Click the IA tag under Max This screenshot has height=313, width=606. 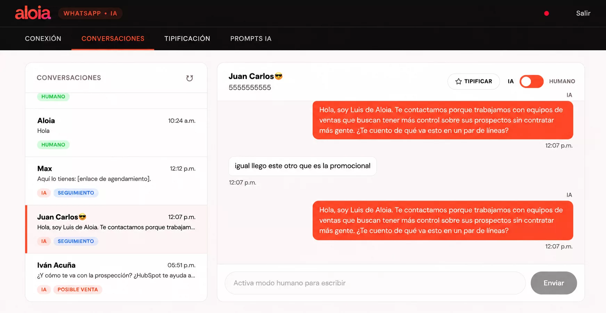point(44,193)
